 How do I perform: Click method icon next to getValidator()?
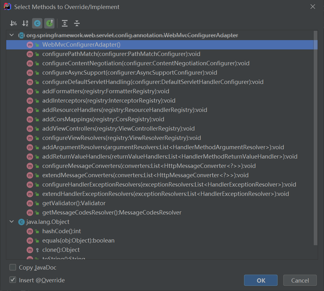pos(30,203)
